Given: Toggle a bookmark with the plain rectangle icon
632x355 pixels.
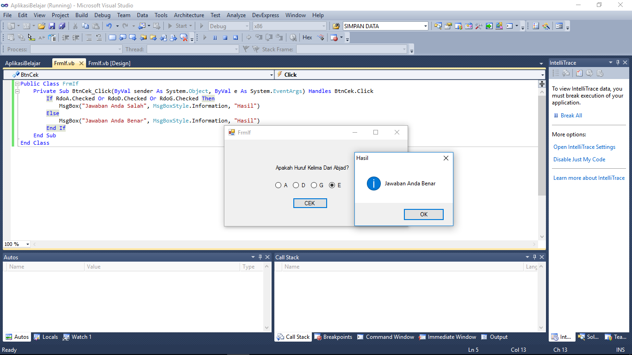Looking at the screenshot, I should click(x=112, y=37).
